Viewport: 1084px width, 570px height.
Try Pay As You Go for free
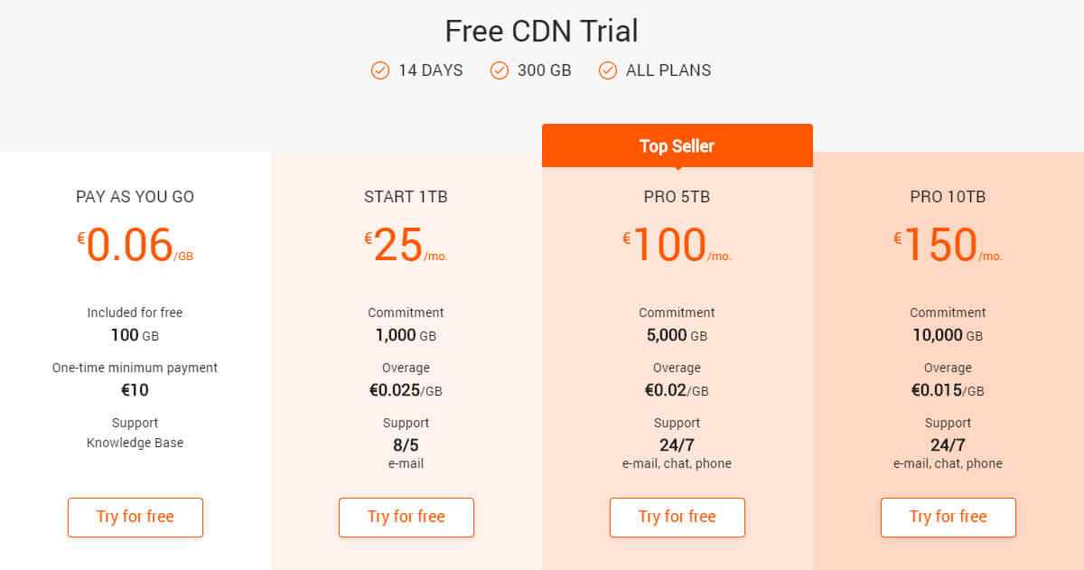coord(135,518)
